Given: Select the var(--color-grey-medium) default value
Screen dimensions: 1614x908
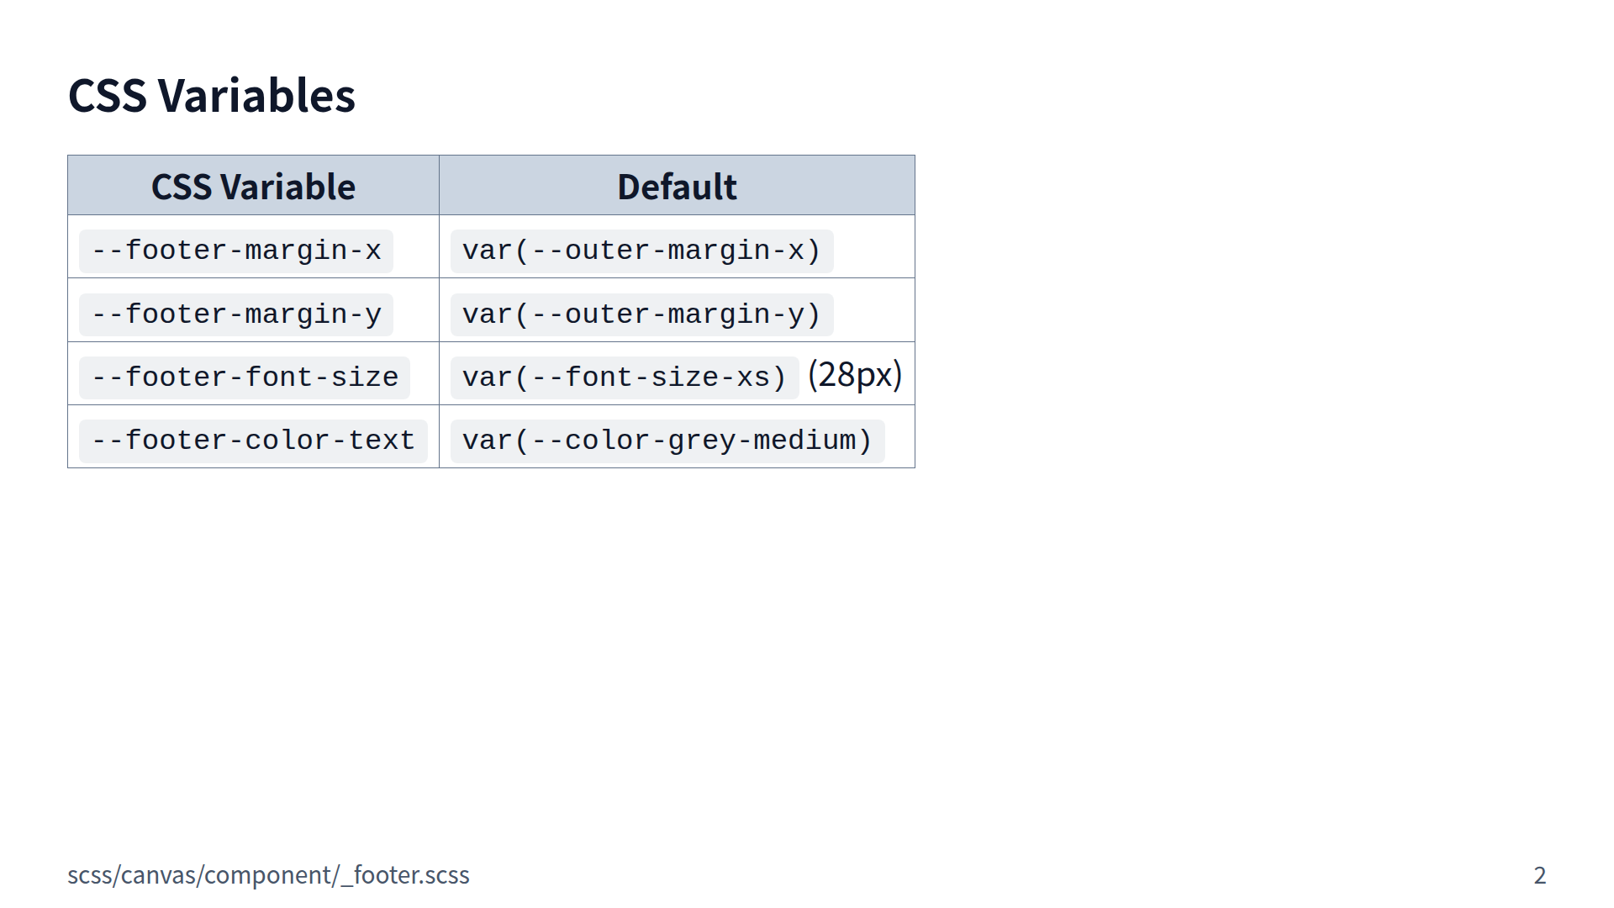Looking at the screenshot, I should coord(667,441).
